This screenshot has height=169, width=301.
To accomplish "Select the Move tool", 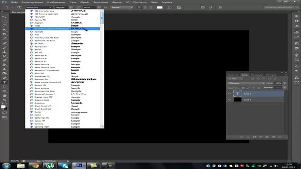I will coord(4,17).
